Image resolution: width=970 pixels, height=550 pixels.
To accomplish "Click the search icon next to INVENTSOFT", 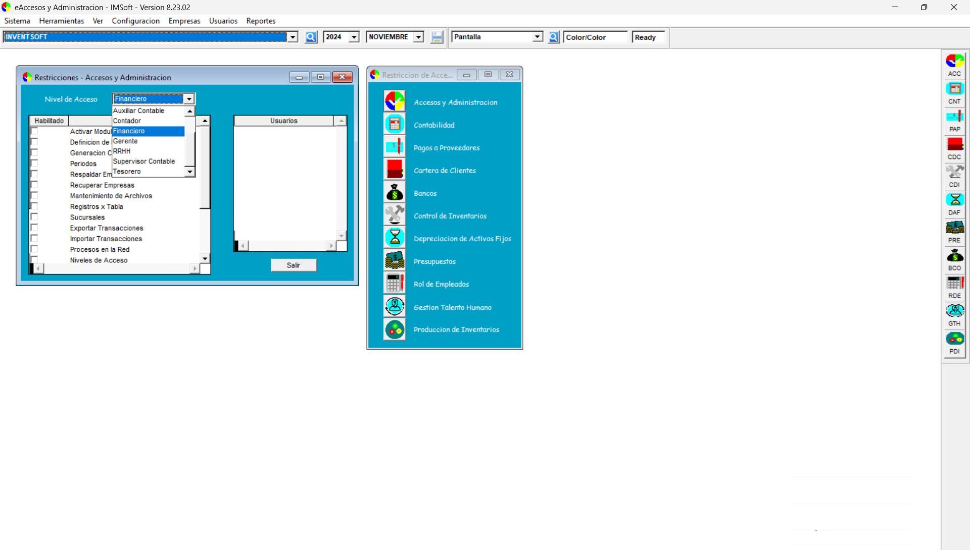I will tap(311, 37).
